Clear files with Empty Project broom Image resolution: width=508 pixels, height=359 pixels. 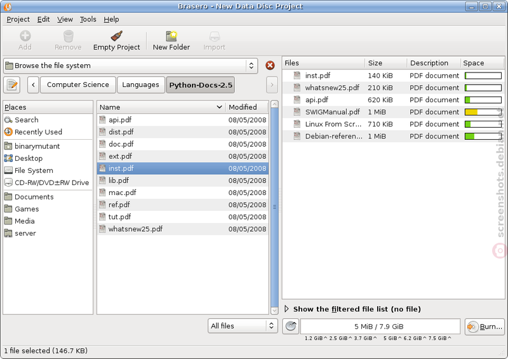coord(117,41)
